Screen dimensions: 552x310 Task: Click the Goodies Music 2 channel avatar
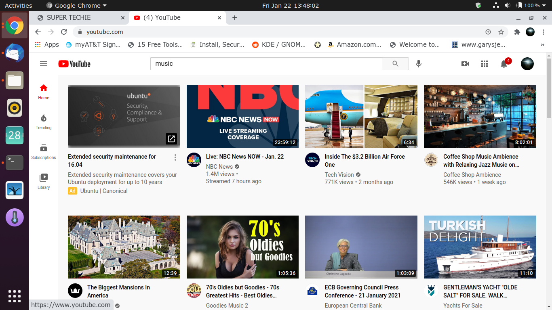[x=194, y=291]
